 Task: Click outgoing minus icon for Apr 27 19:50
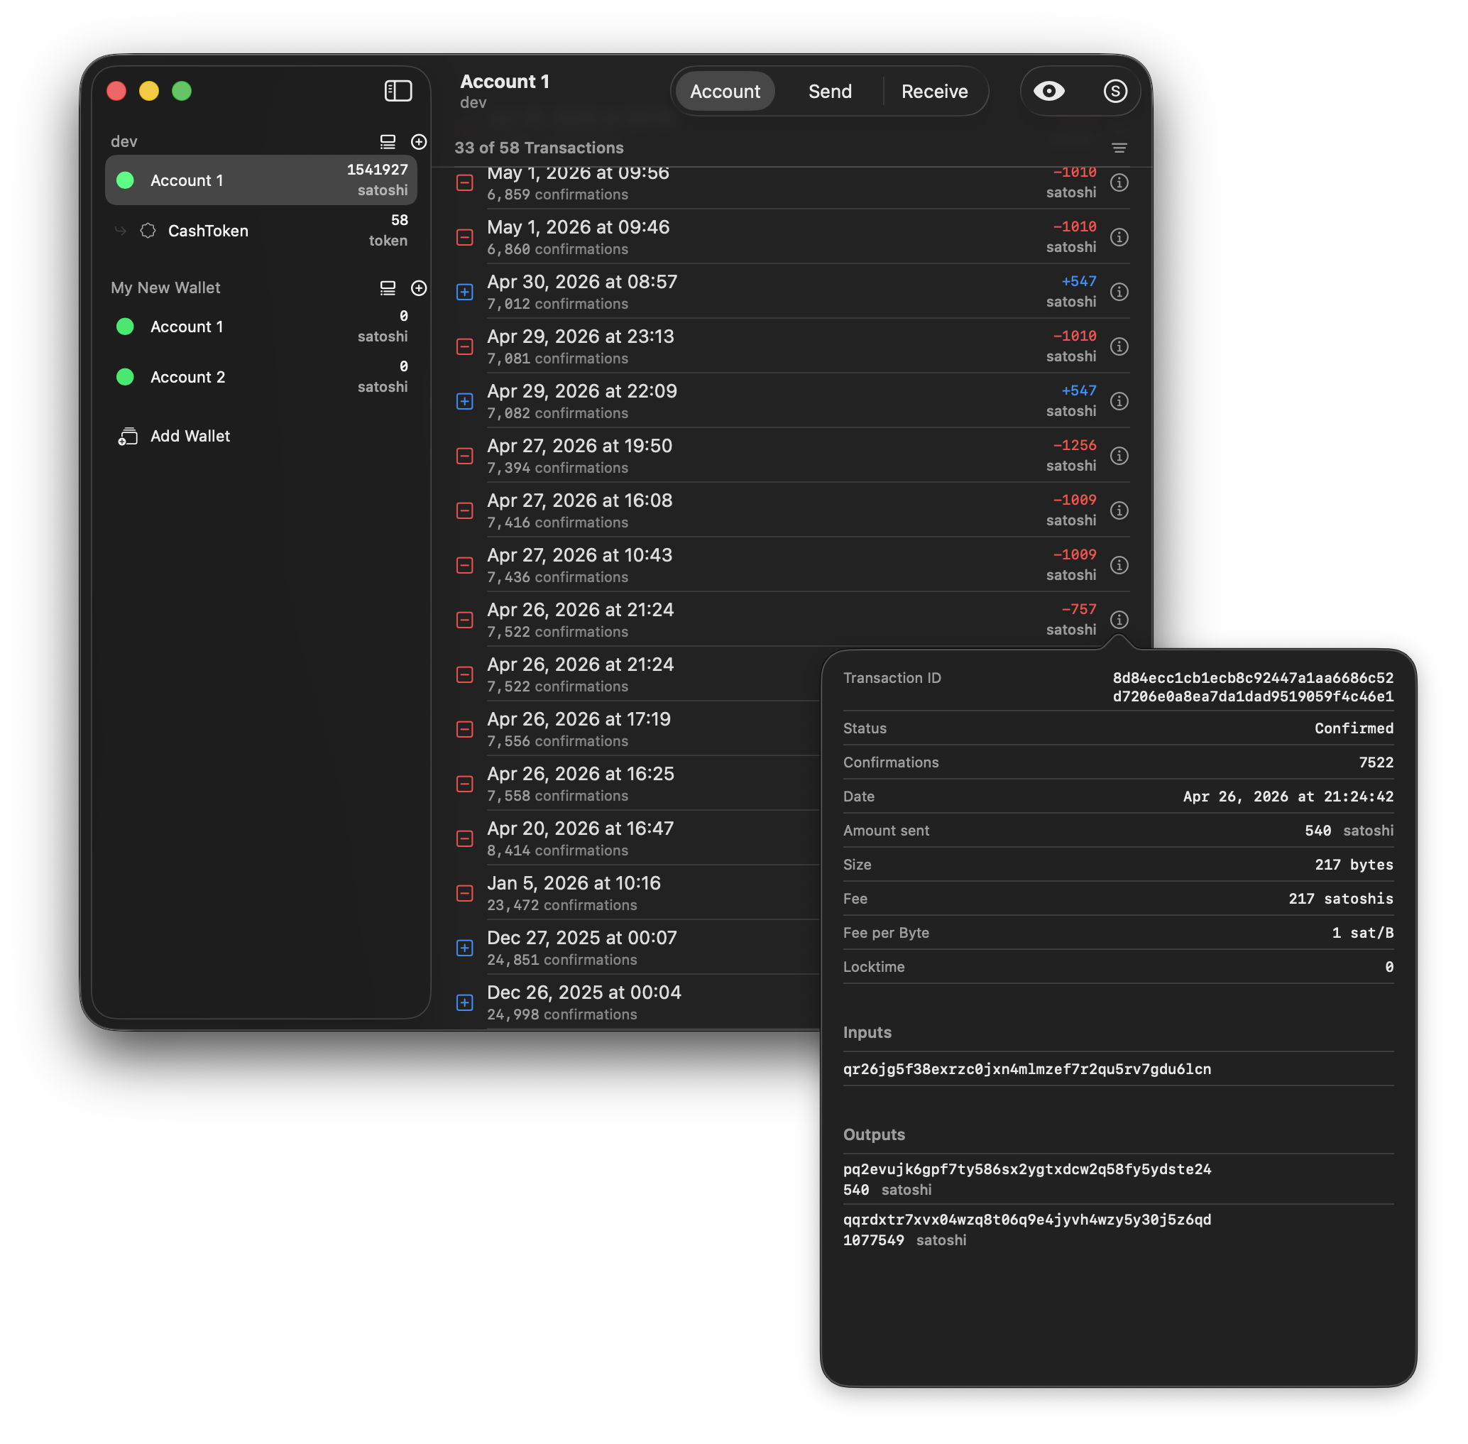point(465,456)
